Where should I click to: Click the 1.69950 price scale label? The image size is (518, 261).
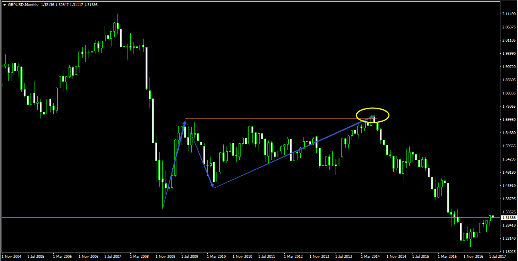pyautogui.click(x=508, y=120)
